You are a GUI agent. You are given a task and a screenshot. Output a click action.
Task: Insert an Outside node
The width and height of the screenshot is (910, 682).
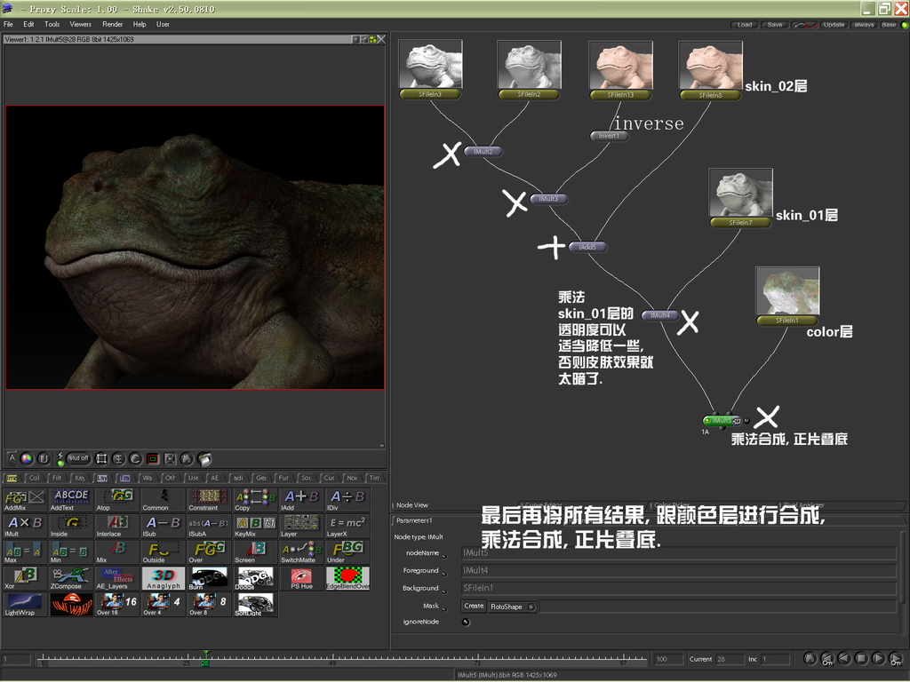tap(164, 552)
